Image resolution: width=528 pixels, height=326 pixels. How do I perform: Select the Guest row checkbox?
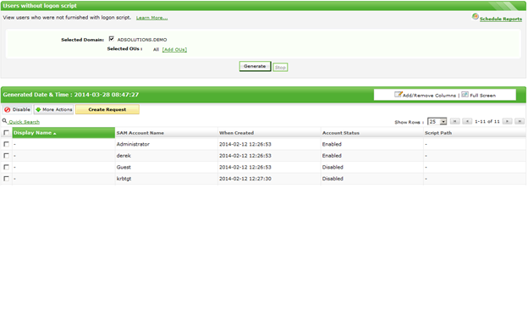tap(6, 167)
